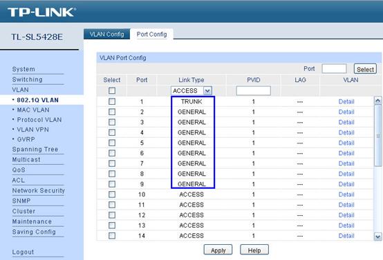The image size is (383, 260).
Task: Open MAC VLAN submenu item
Action: pyautogui.click(x=33, y=110)
